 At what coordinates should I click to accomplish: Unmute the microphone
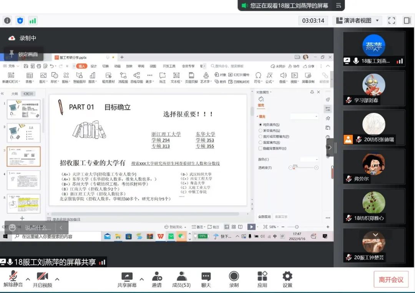[13, 277]
